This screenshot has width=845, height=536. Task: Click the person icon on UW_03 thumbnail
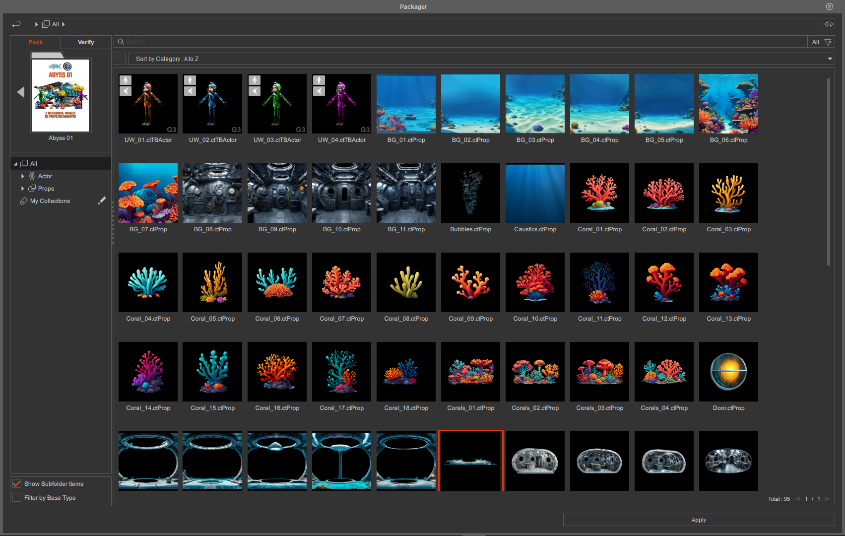tap(255, 80)
